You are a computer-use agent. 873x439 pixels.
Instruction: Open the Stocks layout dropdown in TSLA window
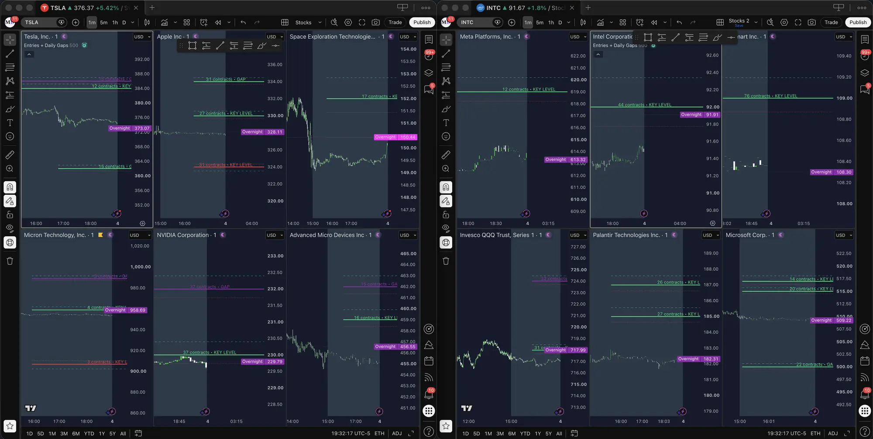pyautogui.click(x=308, y=22)
